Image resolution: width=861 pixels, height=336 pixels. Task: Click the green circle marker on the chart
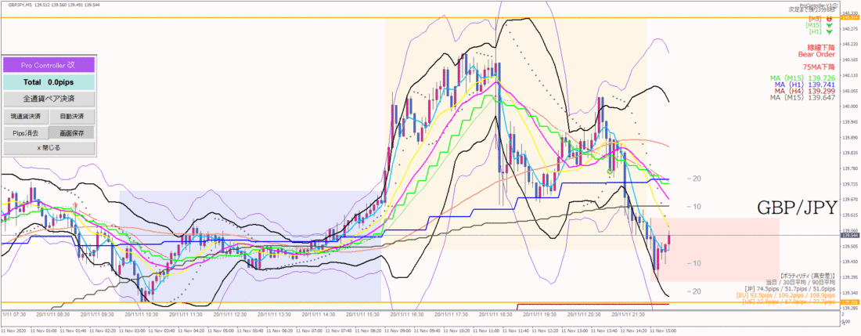pyautogui.click(x=610, y=172)
